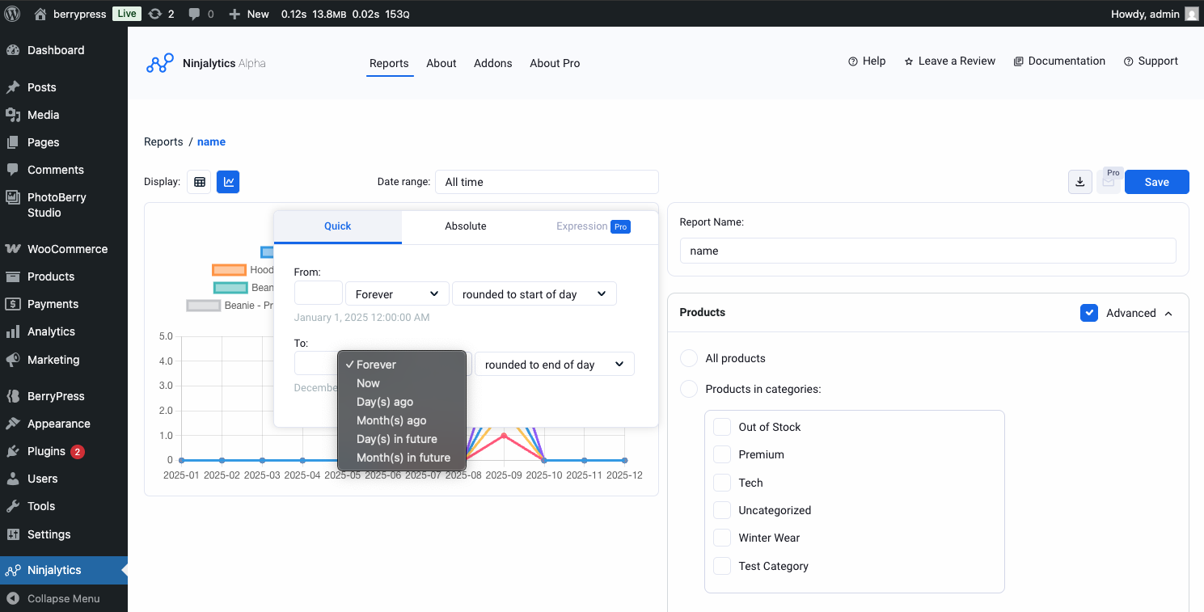
Task: Choose 'Month(s) ago' from the open dropdown
Action: [x=391, y=420]
